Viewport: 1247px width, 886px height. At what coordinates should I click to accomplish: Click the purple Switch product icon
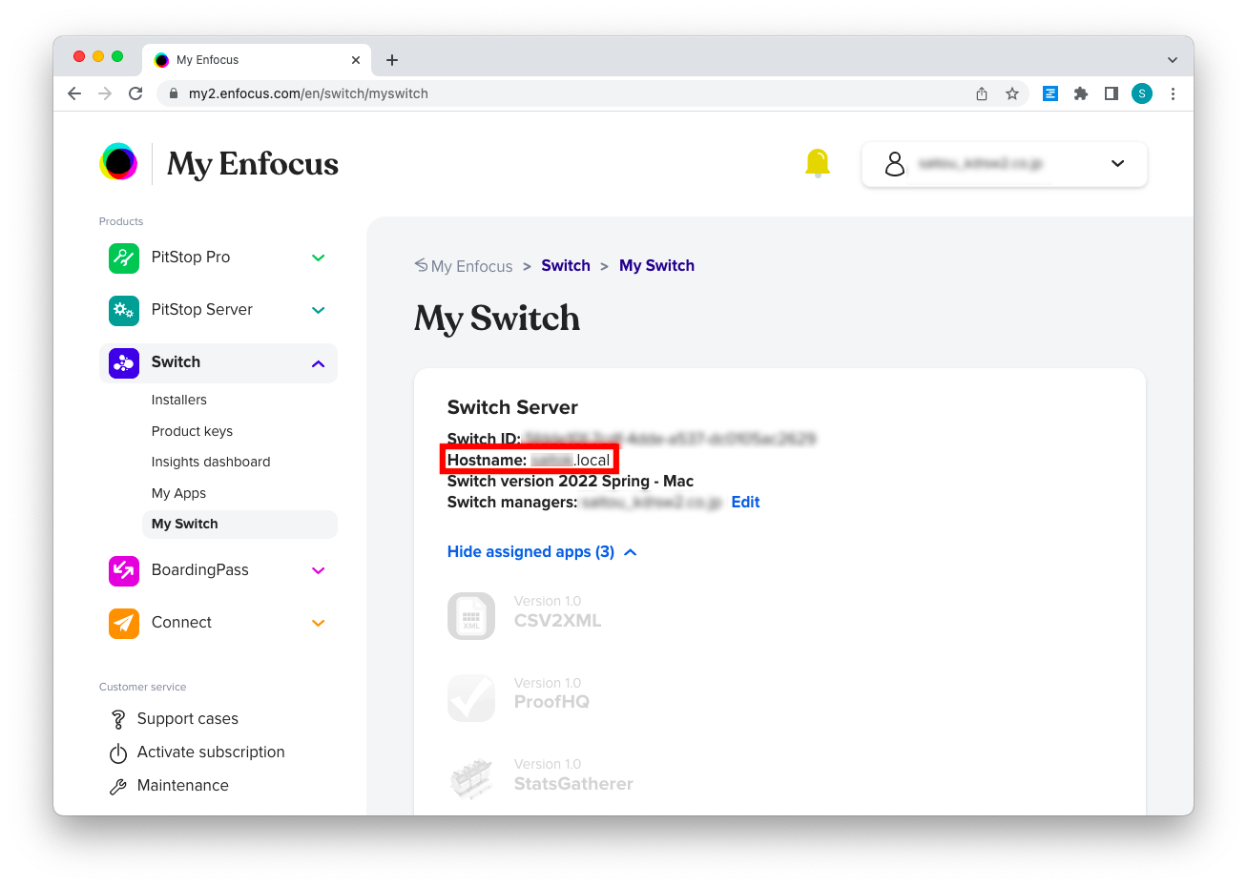124,362
